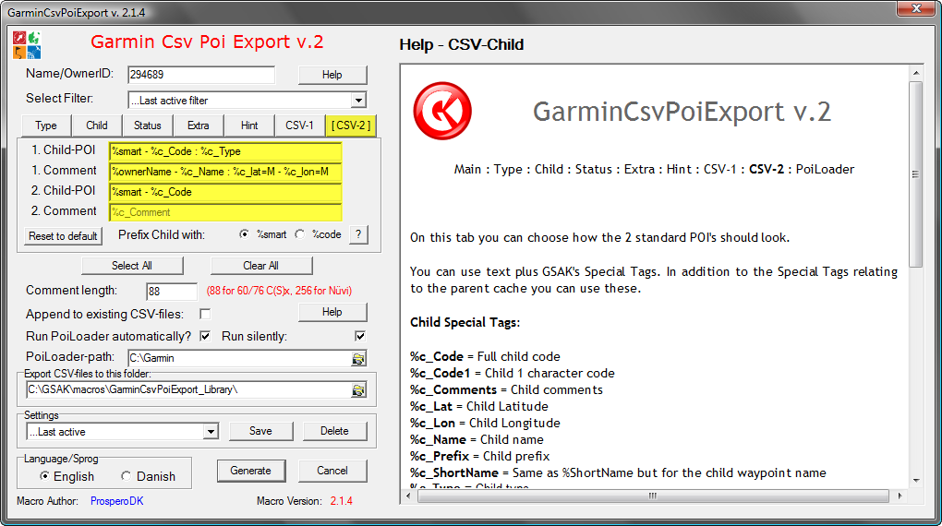Open the Status link in help navigation
Screen dimensions: 942x526
click(x=594, y=169)
